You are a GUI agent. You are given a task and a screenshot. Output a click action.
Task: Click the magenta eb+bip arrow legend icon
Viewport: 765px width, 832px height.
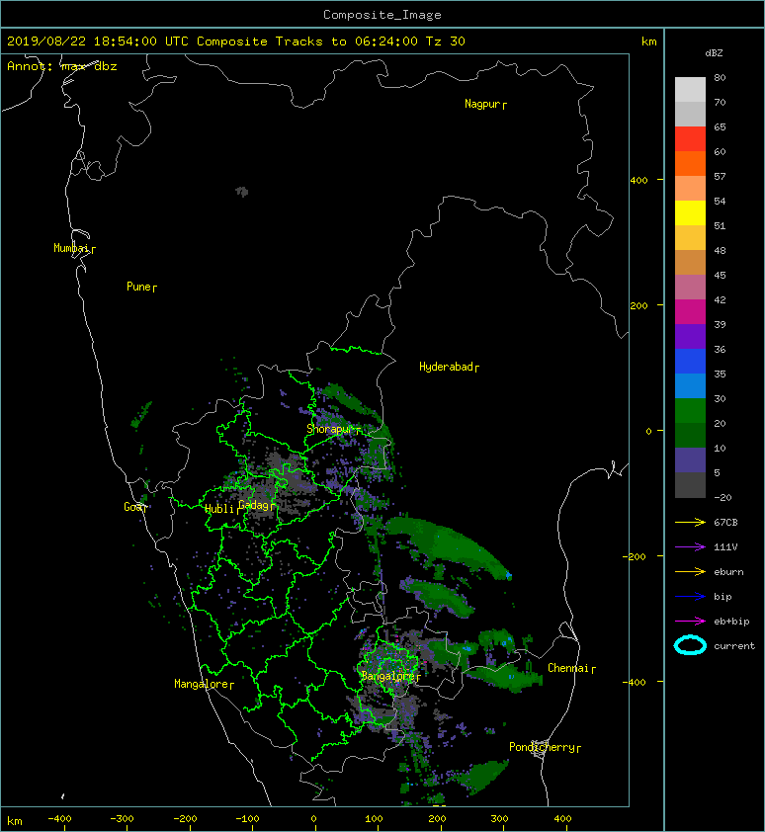(x=690, y=622)
